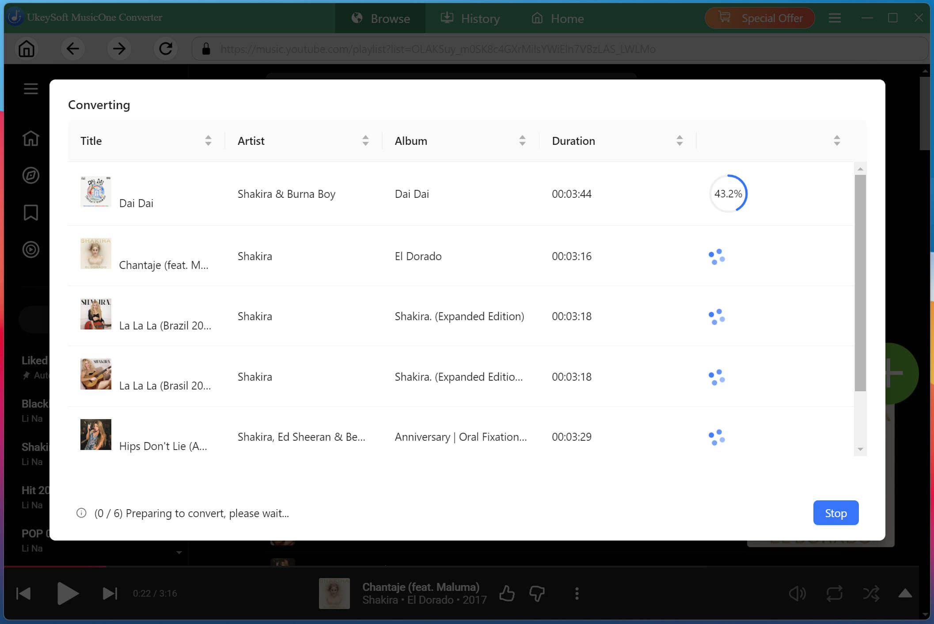Image resolution: width=934 pixels, height=624 pixels.
Task: Click the now-playing Chantaje thumbnail in player bar
Action: pyautogui.click(x=334, y=593)
